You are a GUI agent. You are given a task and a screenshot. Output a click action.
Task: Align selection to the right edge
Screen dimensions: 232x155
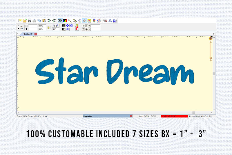click(89, 26)
